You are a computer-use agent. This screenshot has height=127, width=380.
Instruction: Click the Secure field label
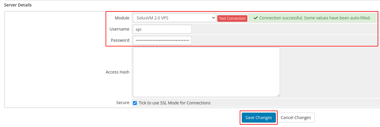123,103
